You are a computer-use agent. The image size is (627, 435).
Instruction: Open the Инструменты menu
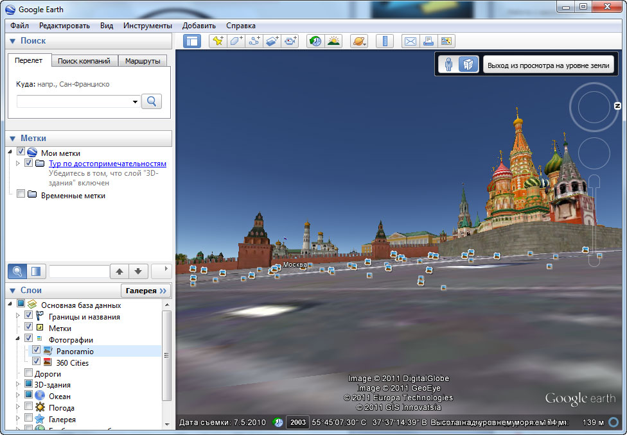[148, 26]
